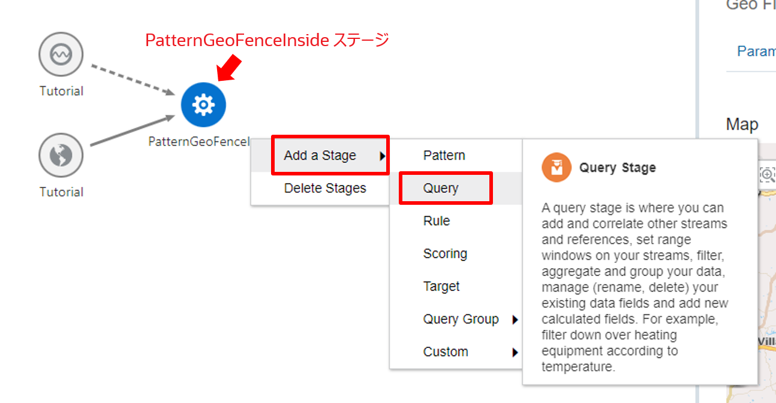Choose Add a Stage menu entry

(320, 156)
